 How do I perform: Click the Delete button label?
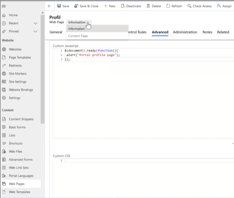(x=156, y=6)
